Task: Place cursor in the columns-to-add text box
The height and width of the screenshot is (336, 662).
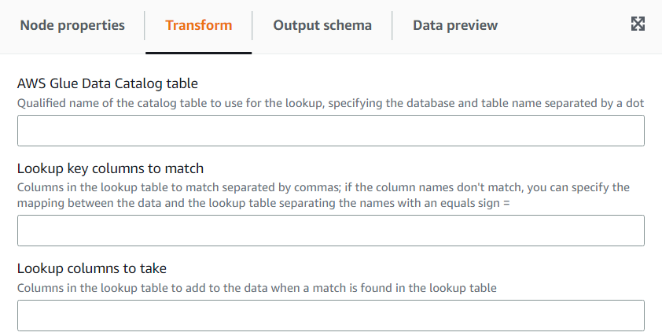Action: pos(331,316)
